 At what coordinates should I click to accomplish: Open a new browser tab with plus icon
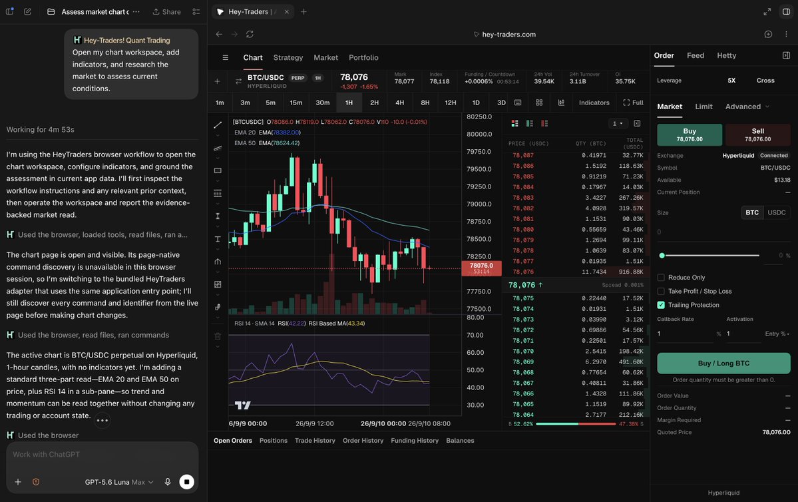[x=304, y=12]
